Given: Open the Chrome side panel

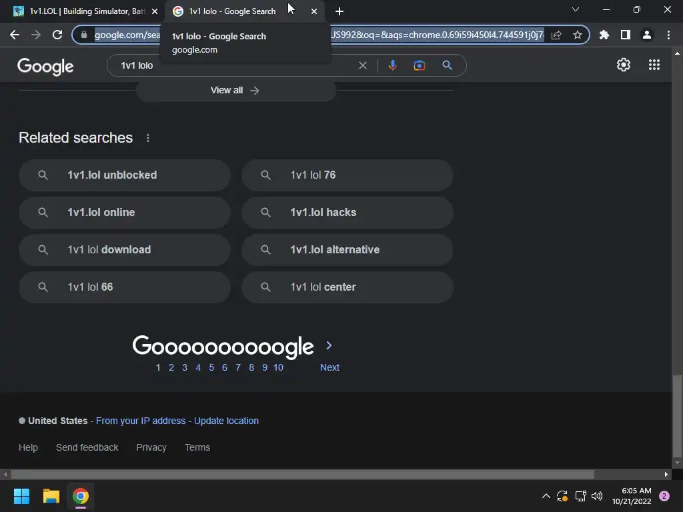Looking at the screenshot, I should 626,35.
